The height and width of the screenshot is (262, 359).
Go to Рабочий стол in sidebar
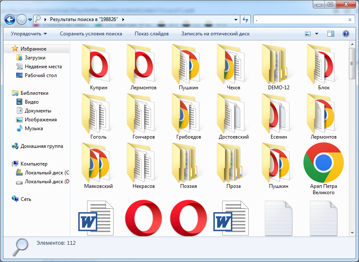click(36, 75)
